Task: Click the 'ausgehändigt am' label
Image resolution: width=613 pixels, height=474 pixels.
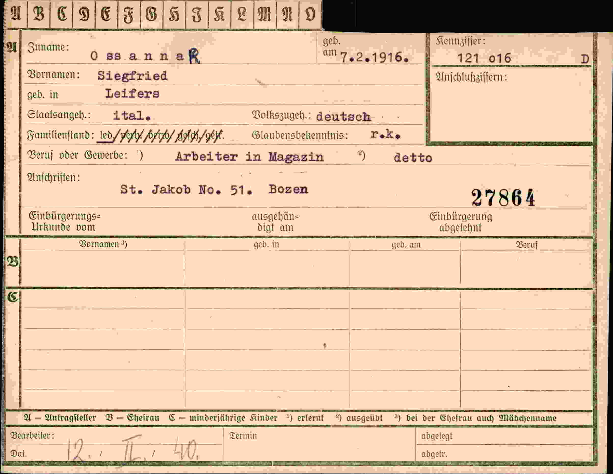Action: (275, 222)
